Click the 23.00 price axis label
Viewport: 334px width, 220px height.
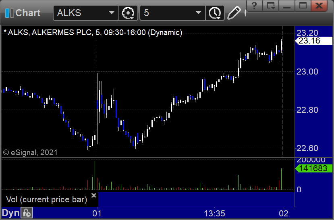coord(307,72)
